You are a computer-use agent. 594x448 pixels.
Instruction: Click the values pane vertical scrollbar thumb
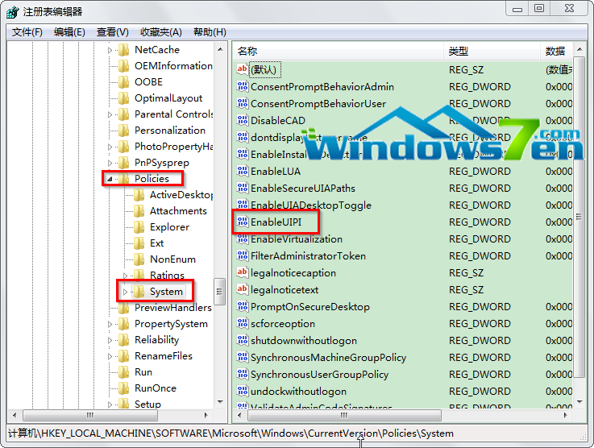tap(579, 217)
